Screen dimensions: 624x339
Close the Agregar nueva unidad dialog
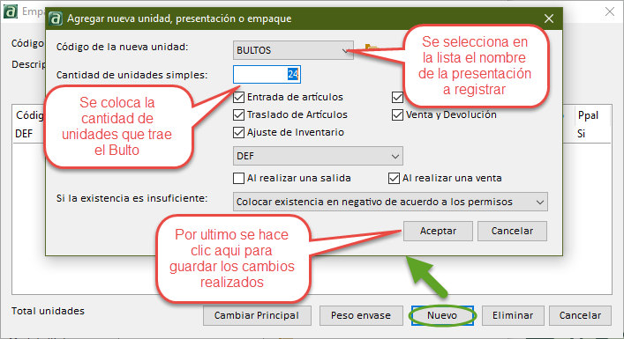tap(549, 18)
